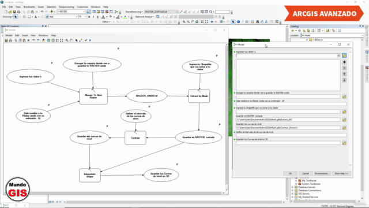Click the font color swatch in Drawing toolbar
The height and width of the screenshot is (208, 369).
(103, 17)
